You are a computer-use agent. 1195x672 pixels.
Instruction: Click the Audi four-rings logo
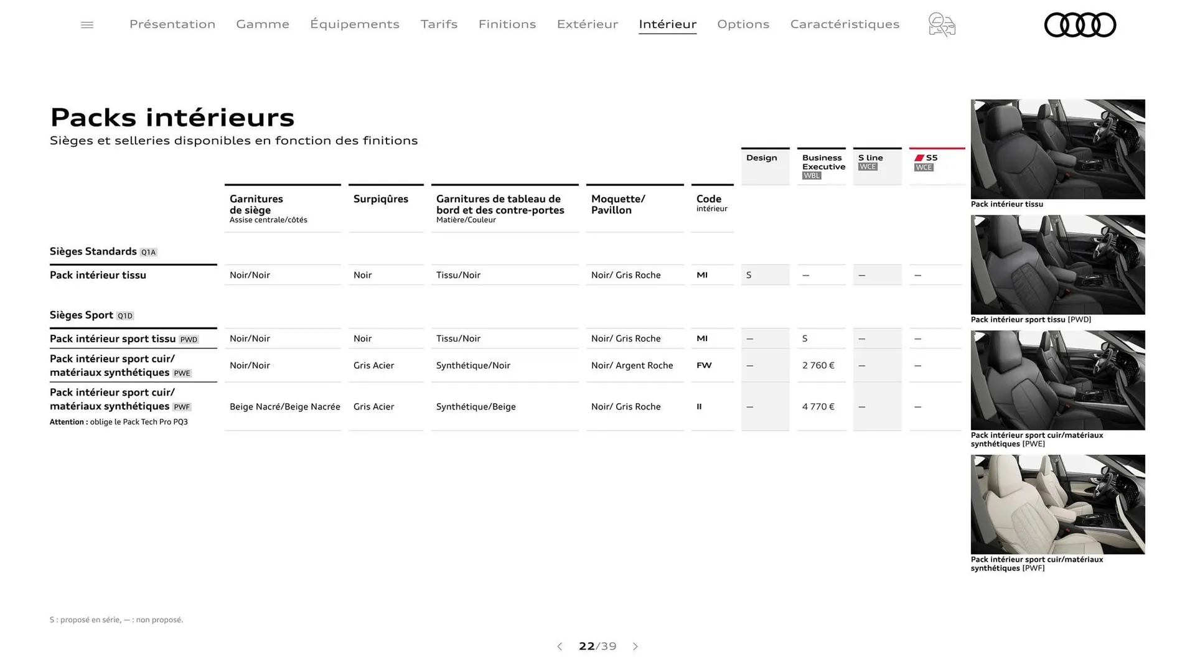click(1080, 25)
